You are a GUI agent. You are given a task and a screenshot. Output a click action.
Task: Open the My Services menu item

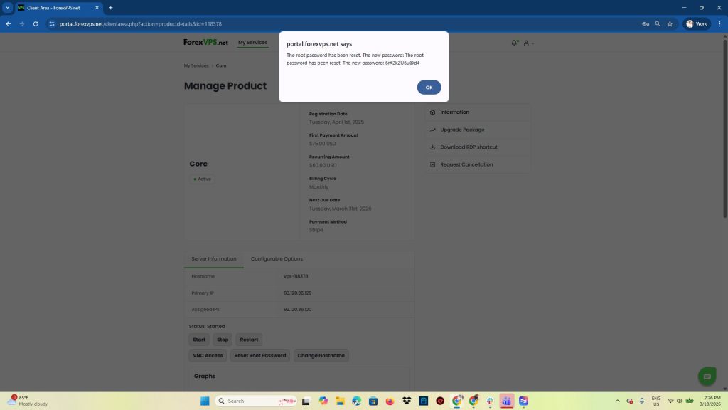point(252,43)
